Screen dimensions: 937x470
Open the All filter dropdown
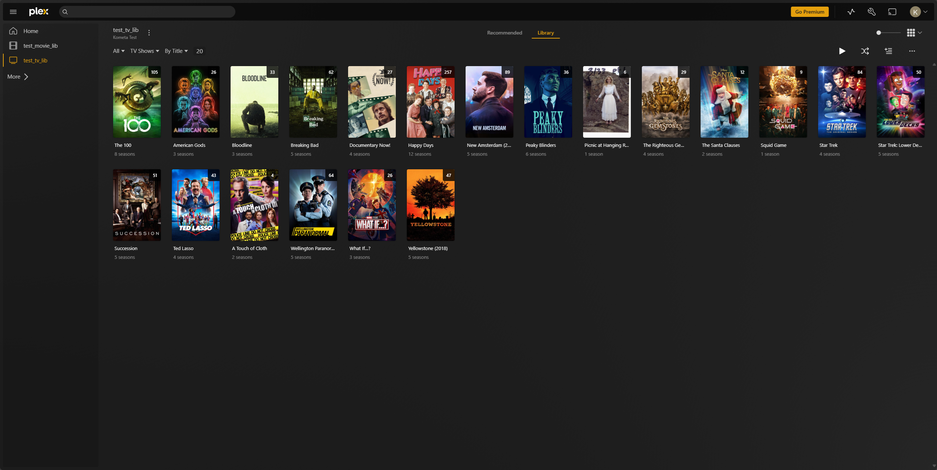tap(119, 51)
